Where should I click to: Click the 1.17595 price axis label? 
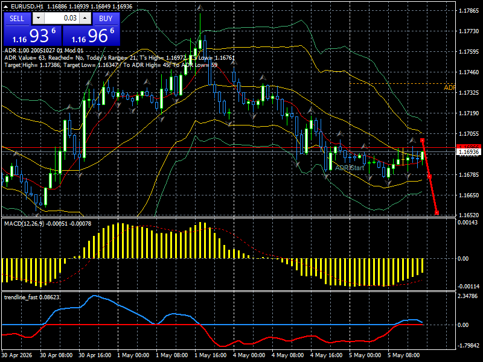(469, 52)
